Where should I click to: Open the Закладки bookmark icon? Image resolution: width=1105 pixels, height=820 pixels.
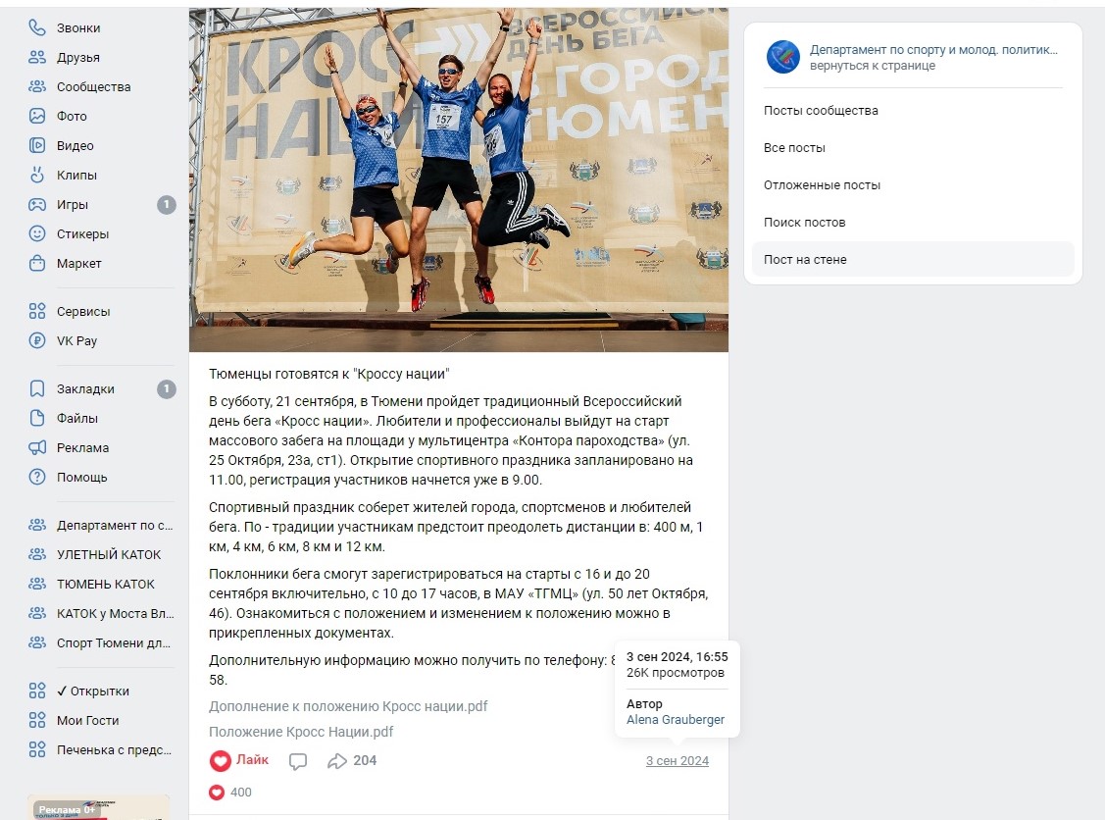click(36, 389)
